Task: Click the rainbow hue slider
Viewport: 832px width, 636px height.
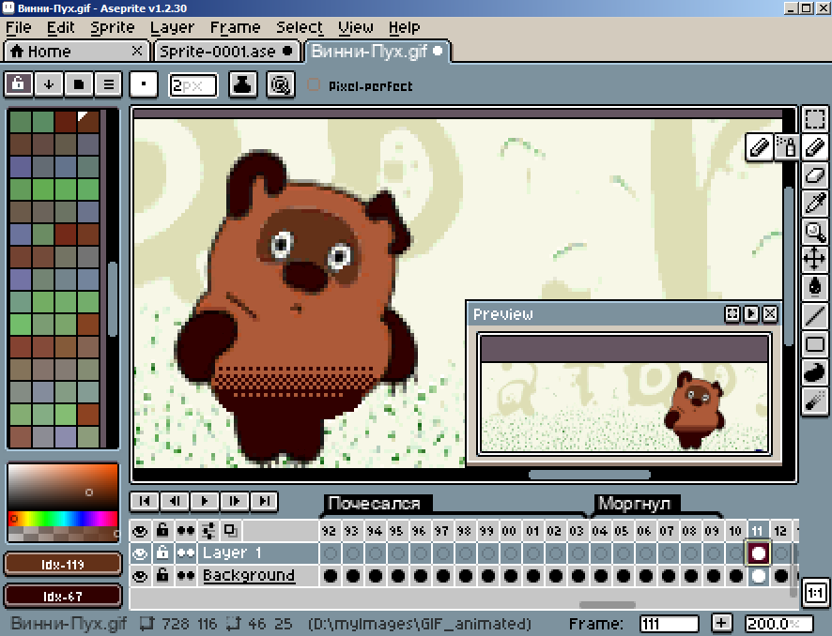Action: click(x=63, y=519)
